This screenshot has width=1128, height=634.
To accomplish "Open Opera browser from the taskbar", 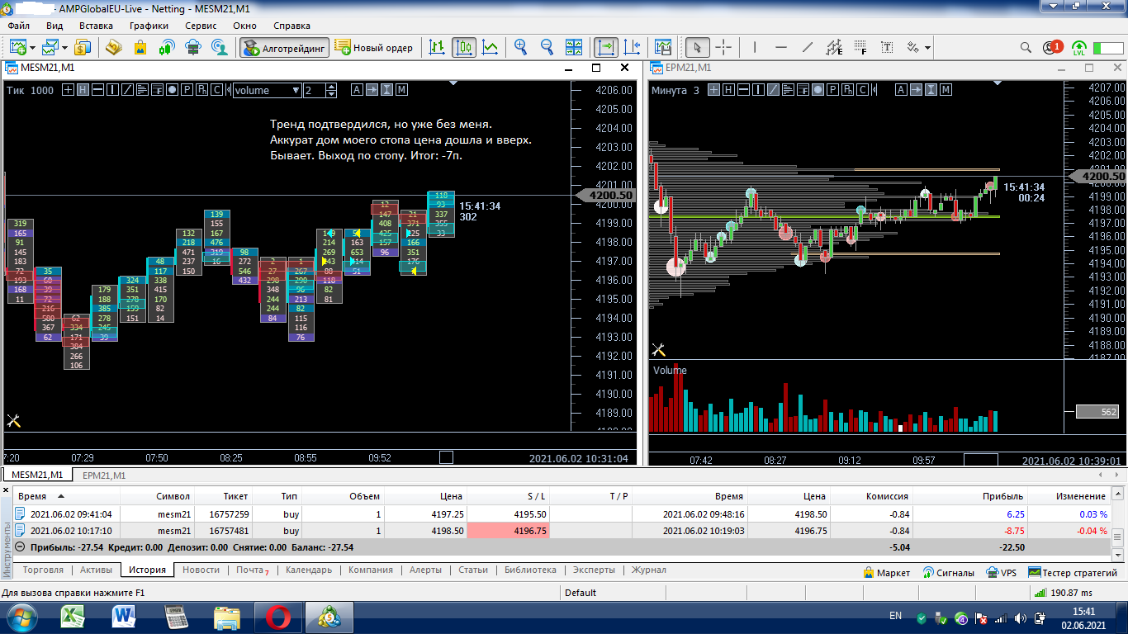I will point(277,616).
